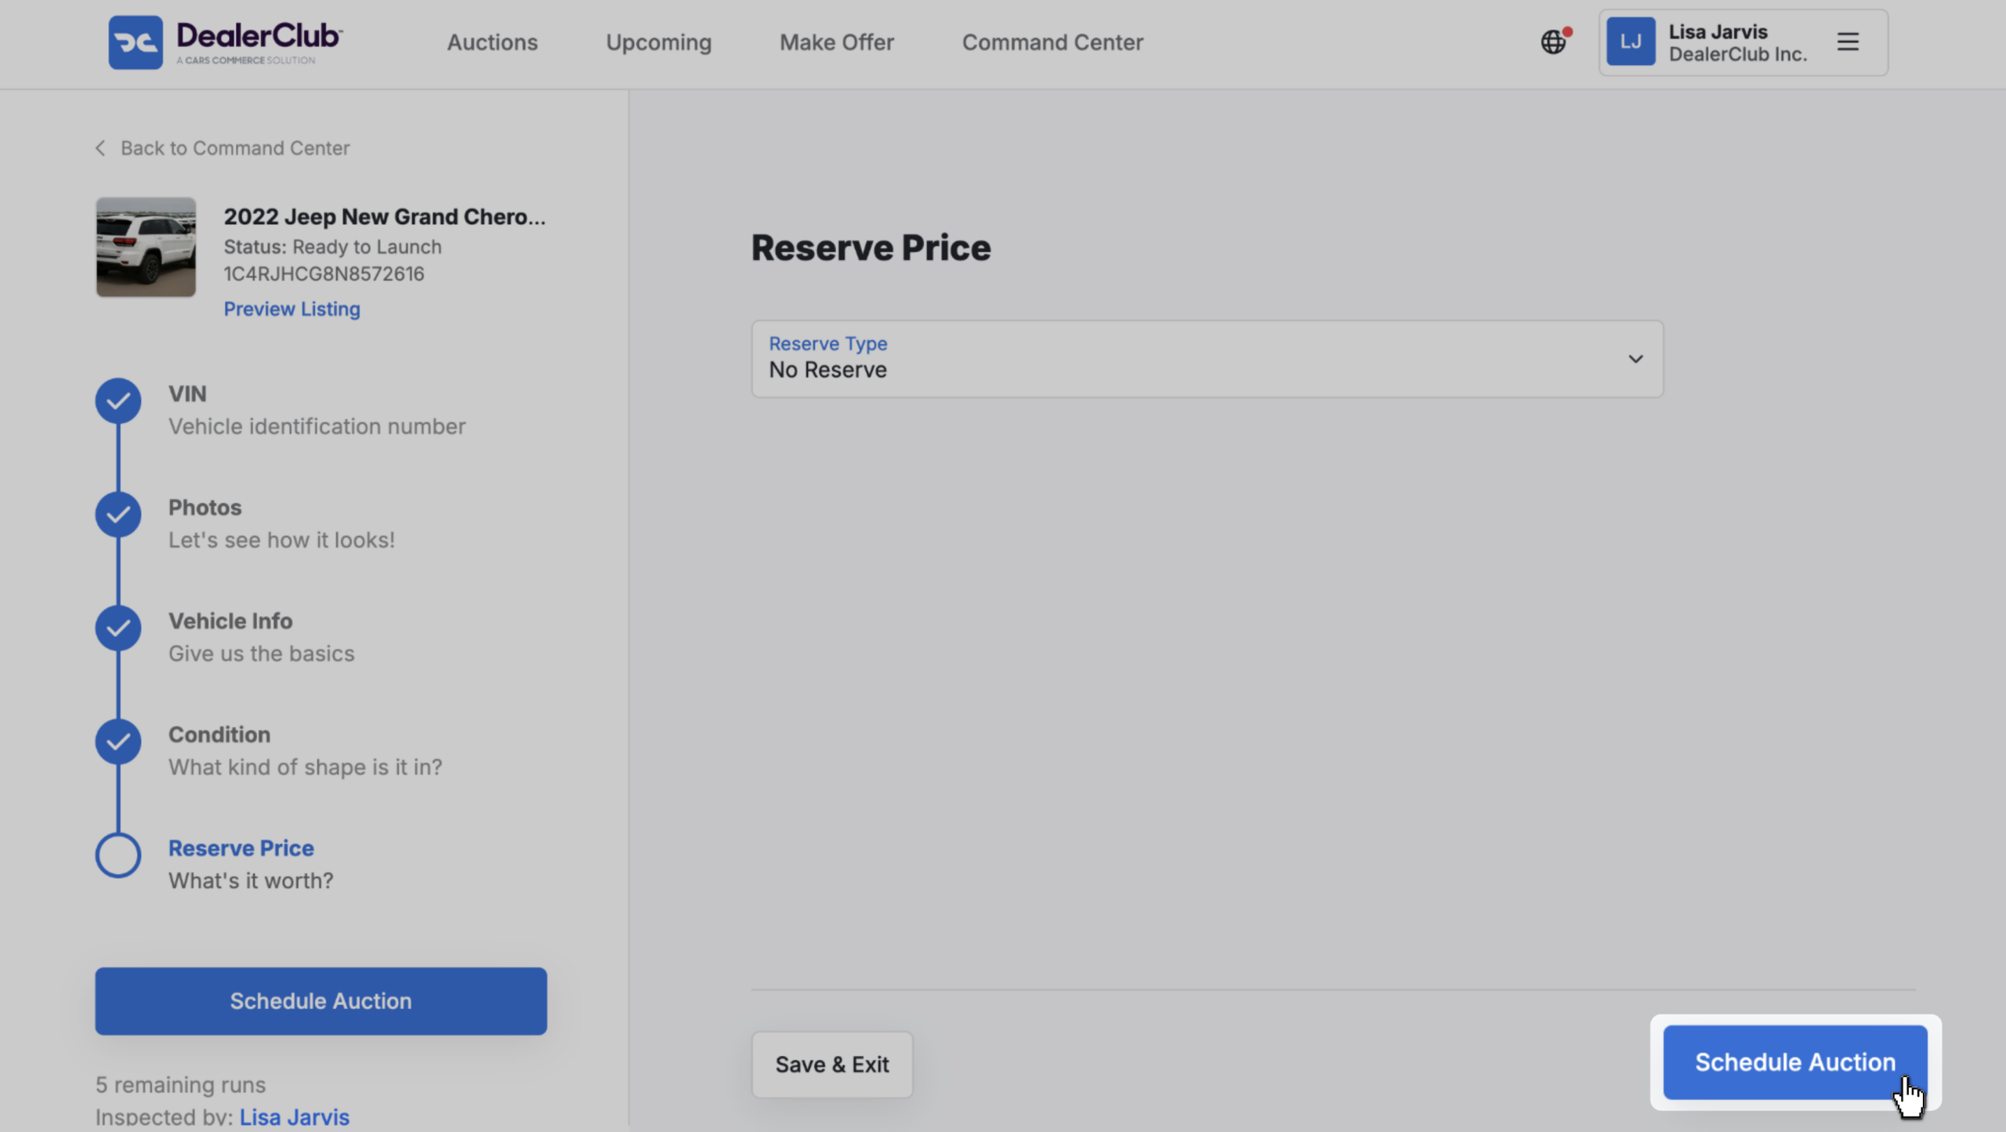Click Lisa Jarvis account name
The height and width of the screenshot is (1132, 2006).
click(x=1718, y=31)
